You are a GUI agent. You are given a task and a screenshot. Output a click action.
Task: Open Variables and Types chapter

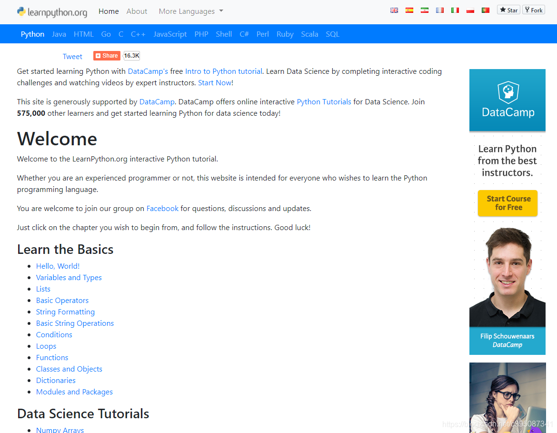[69, 278]
